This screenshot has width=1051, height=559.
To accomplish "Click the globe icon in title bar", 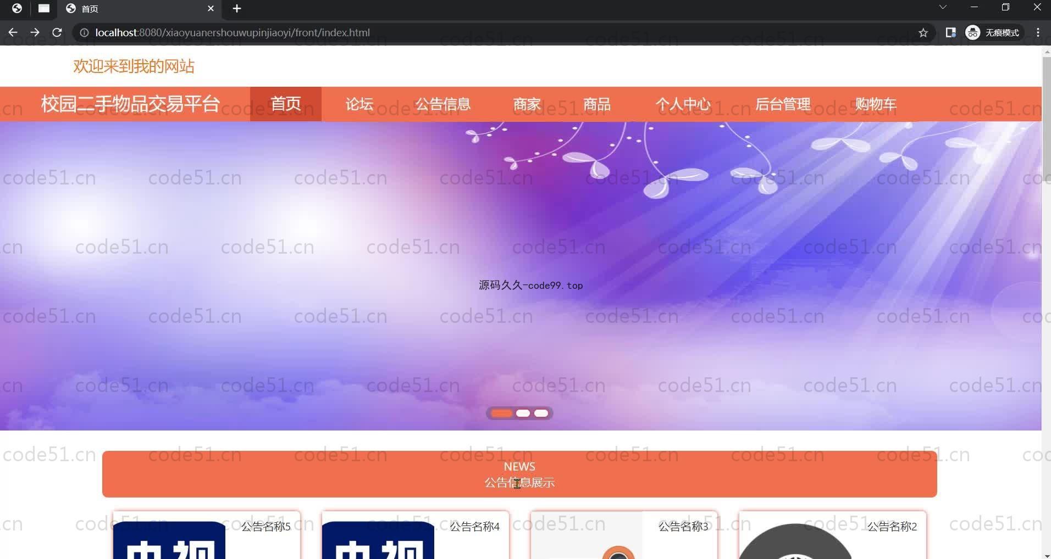I will click(17, 8).
